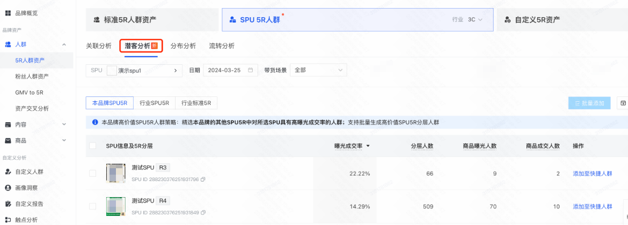Image resolution: width=628 pixels, height=225 pixels.
Task: Open the SPU selector 演示spu1
Action: (134, 70)
